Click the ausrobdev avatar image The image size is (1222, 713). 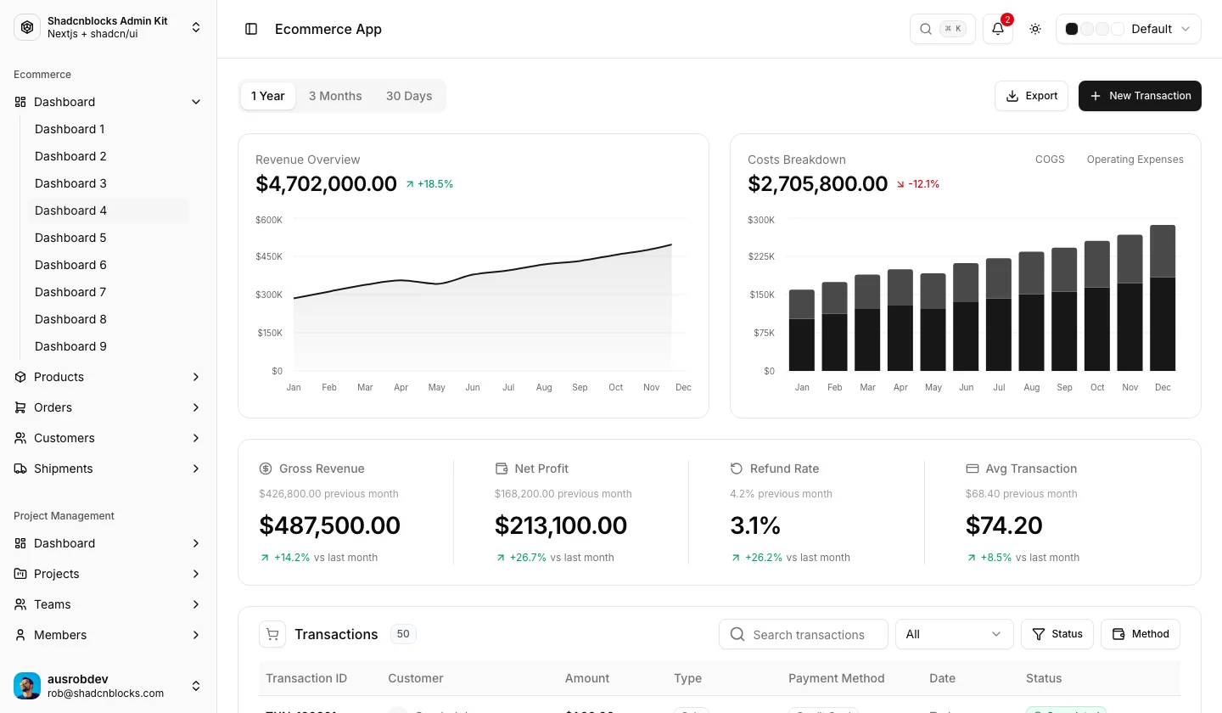coord(27,686)
